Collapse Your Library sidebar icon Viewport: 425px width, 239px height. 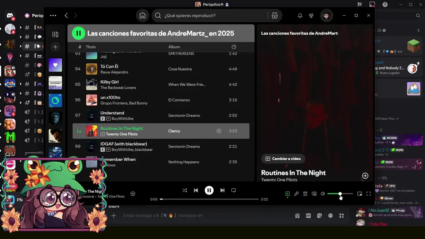click(x=55, y=35)
